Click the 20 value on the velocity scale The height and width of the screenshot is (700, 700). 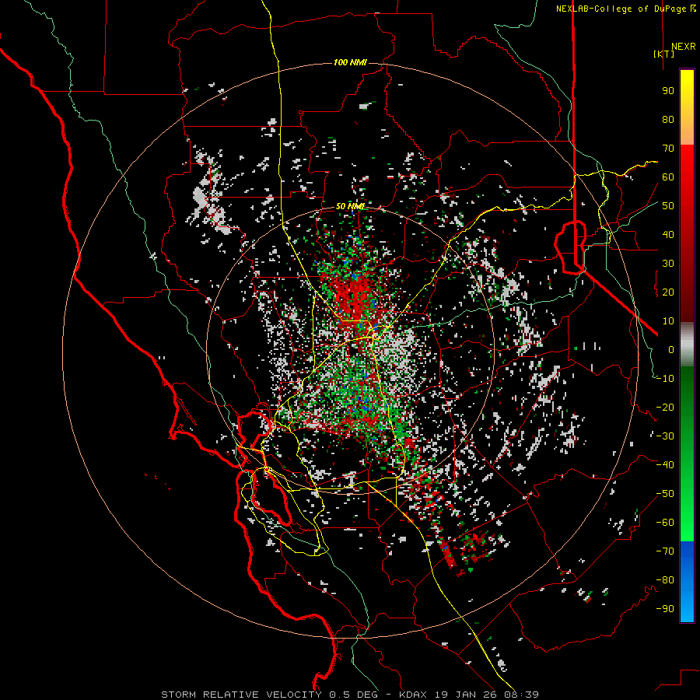668,292
